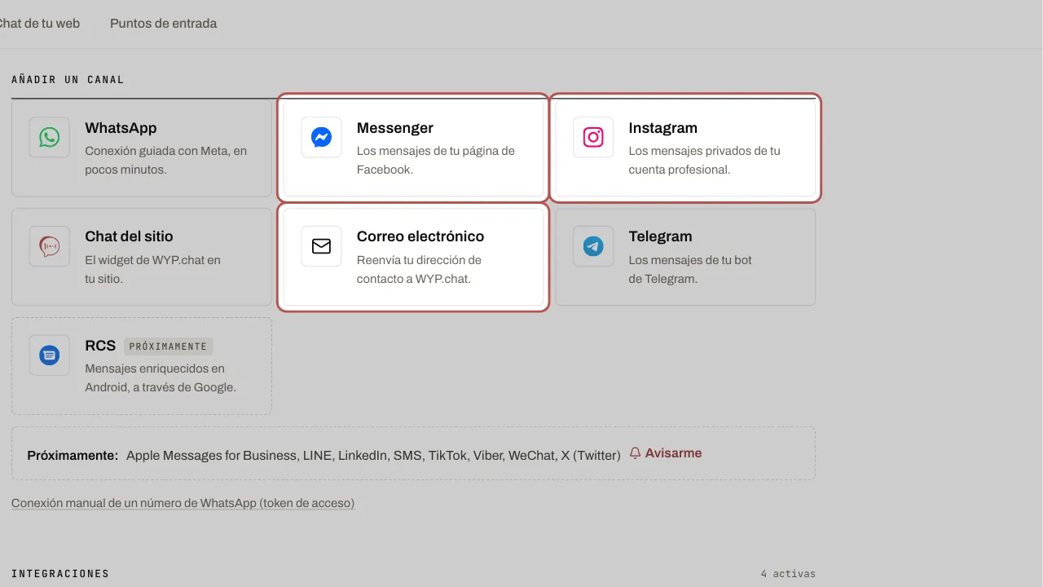Select the Messenger channel icon

(321, 137)
